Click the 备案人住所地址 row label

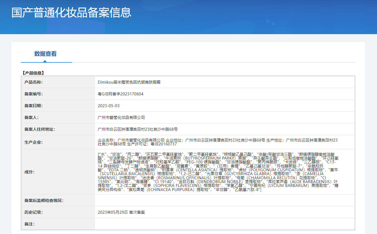(40, 129)
